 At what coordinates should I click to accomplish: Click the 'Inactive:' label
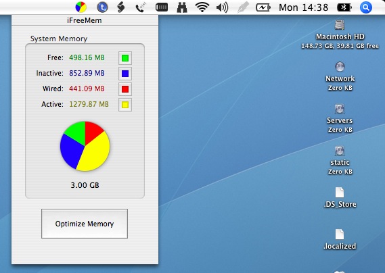50,73
